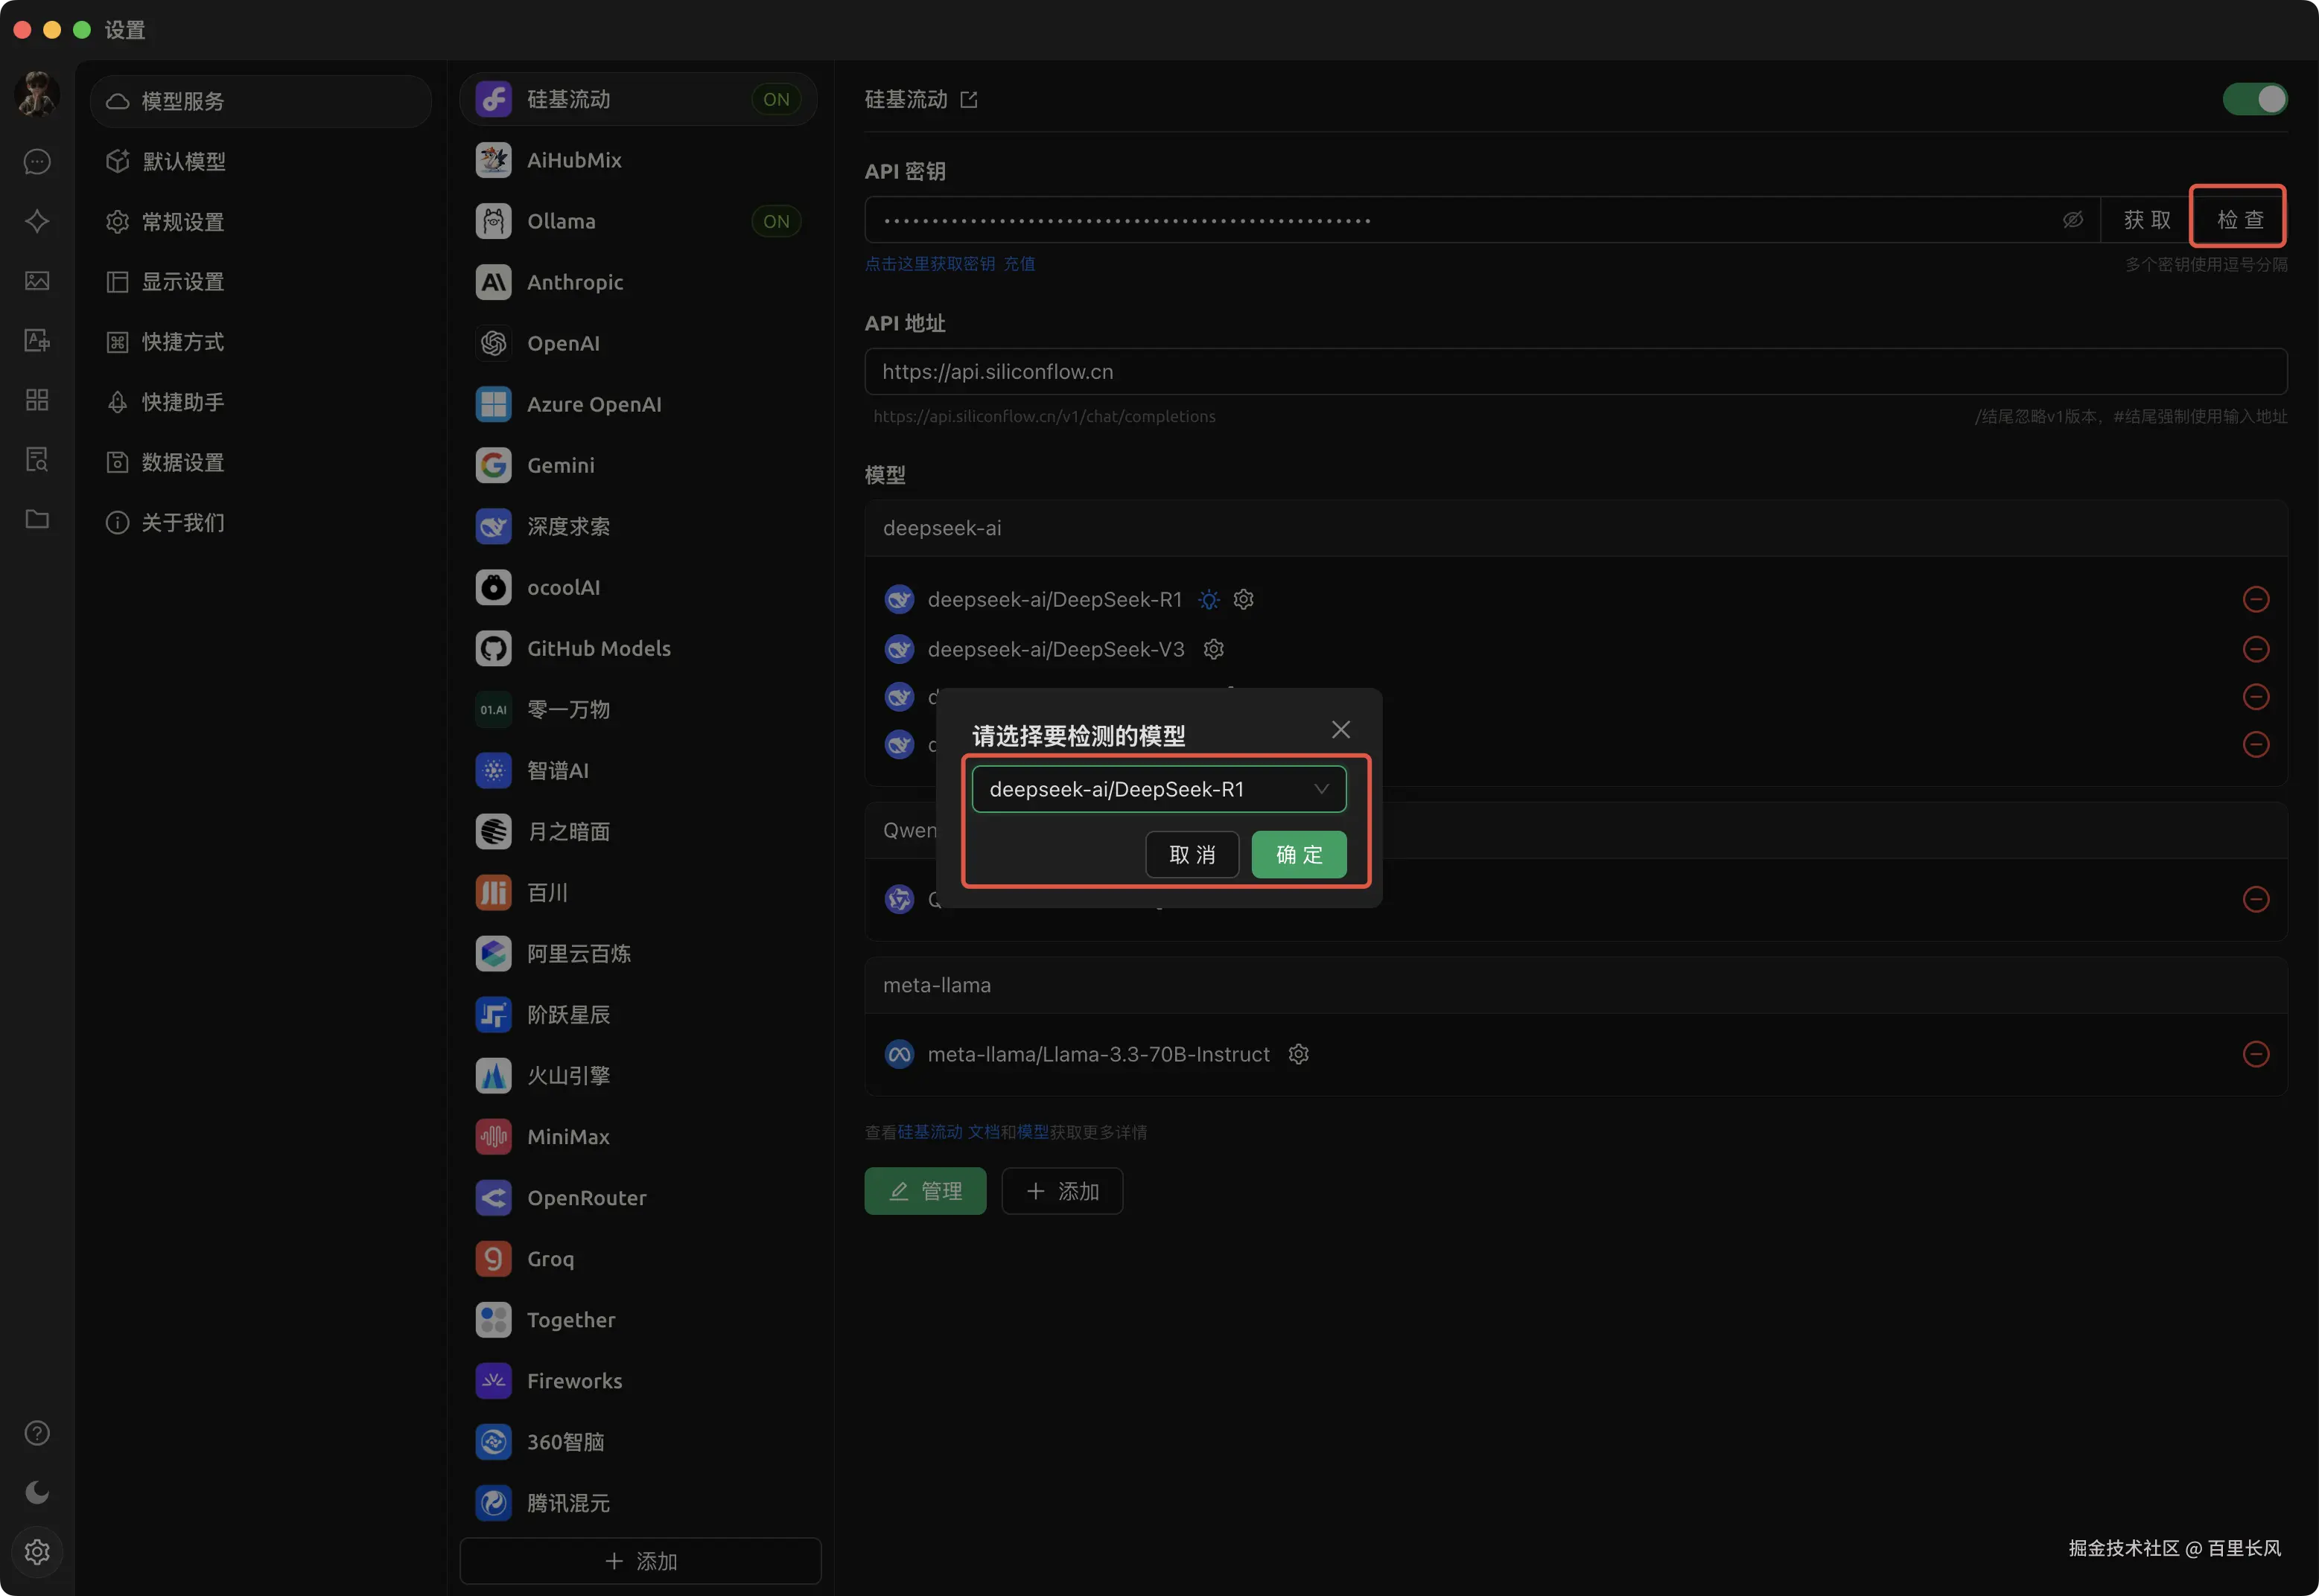Open the chat assistant sidebar icon
Viewport: 2319px width, 1596px height.
[x=37, y=162]
